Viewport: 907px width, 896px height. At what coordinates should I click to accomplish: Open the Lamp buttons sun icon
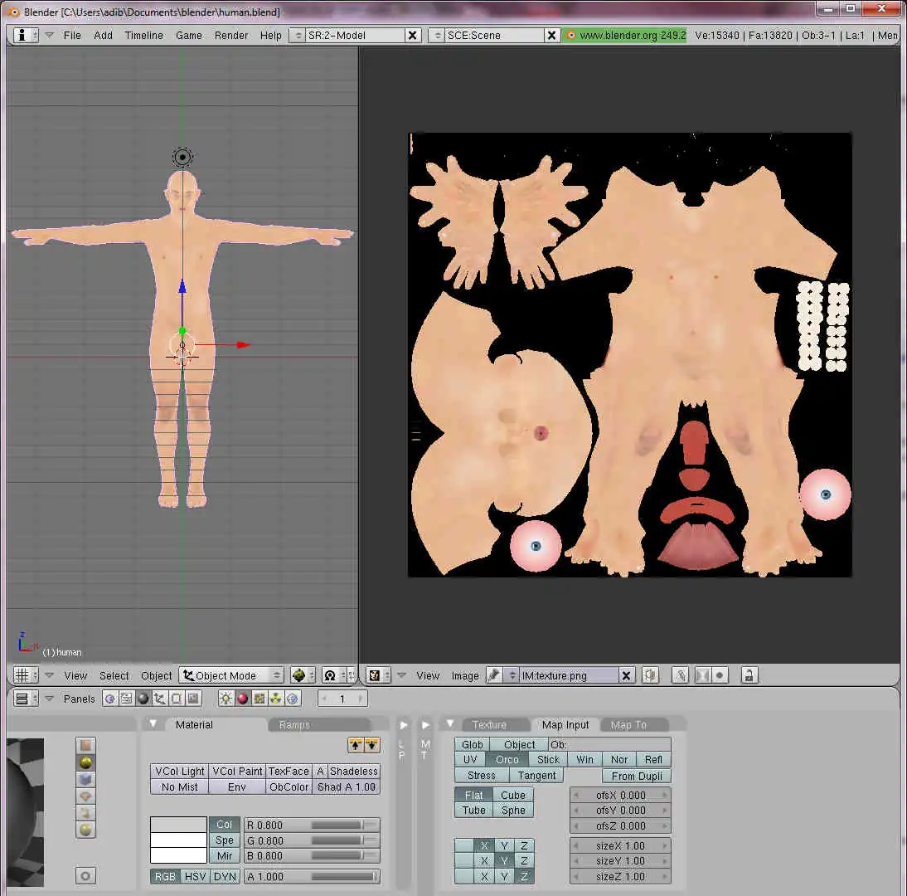pyautogui.click(x=226, y=699)
